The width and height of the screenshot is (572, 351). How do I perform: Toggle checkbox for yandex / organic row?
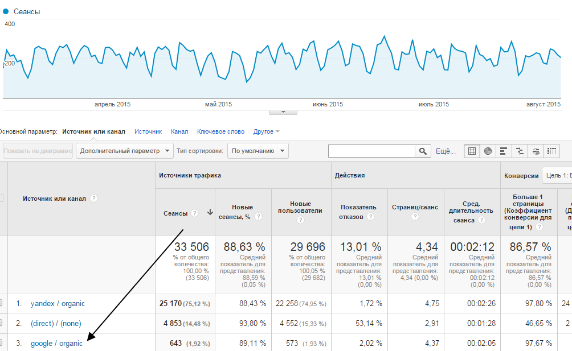click(x=2, y=304)
